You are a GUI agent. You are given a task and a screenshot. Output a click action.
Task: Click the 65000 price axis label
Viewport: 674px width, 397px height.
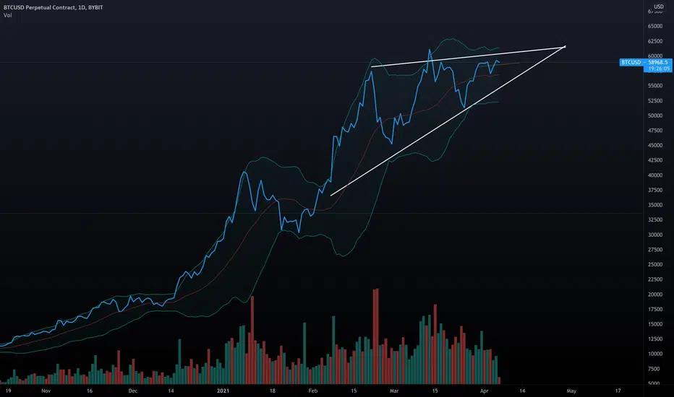pyautogui.click(x=655, y=26)
